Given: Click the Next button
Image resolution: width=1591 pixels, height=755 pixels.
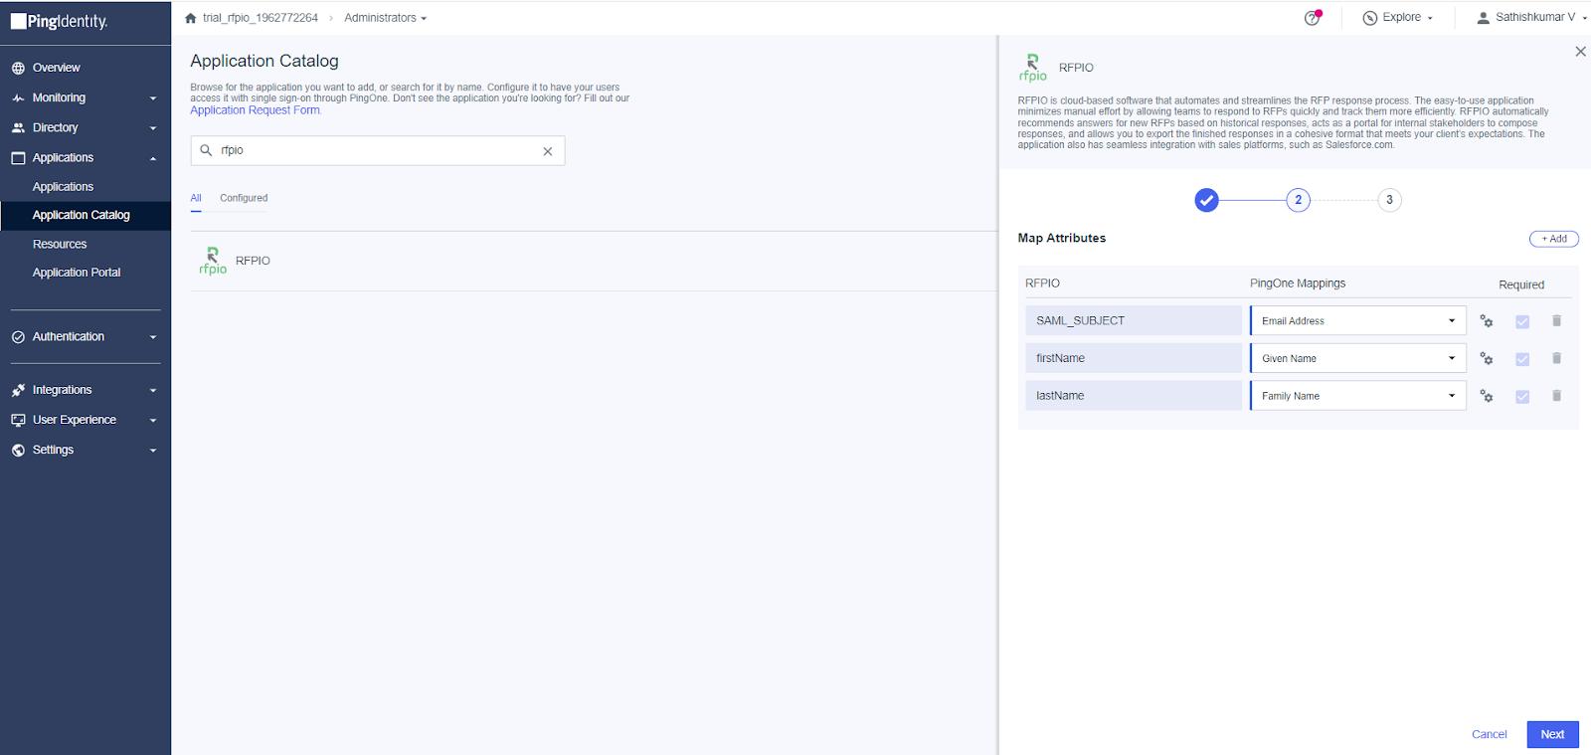Looking at the screenshot, I should click(1552, 734).
